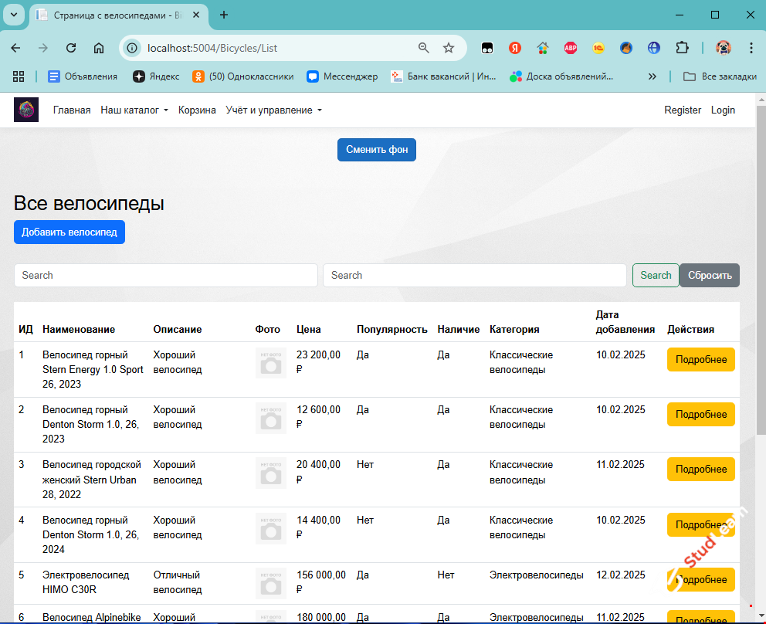Open the Главная navigation item
766x624 pixels.
(72, 110)
